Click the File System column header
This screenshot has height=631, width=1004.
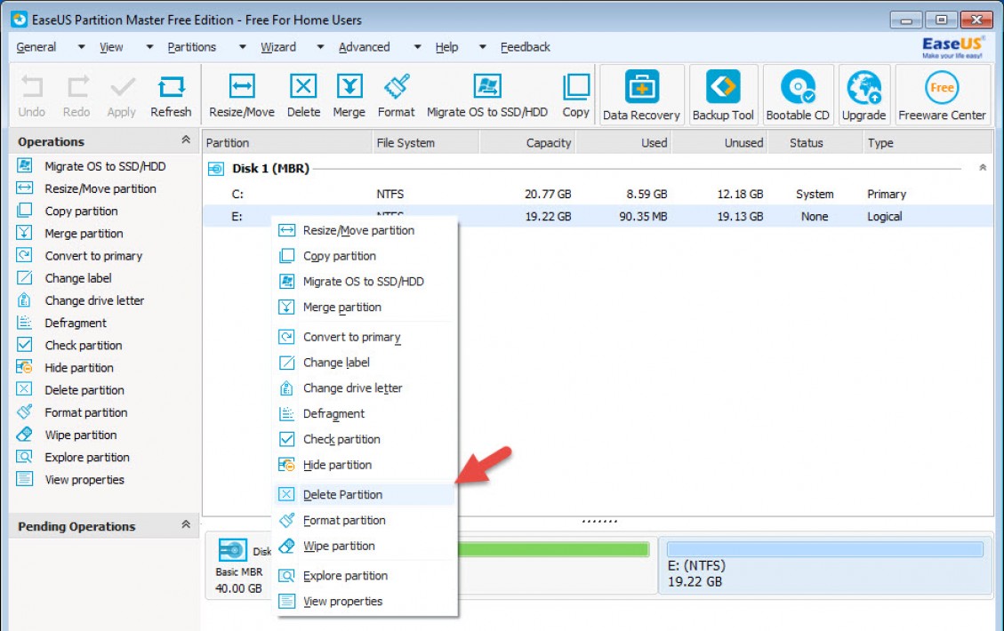(426, 143)
